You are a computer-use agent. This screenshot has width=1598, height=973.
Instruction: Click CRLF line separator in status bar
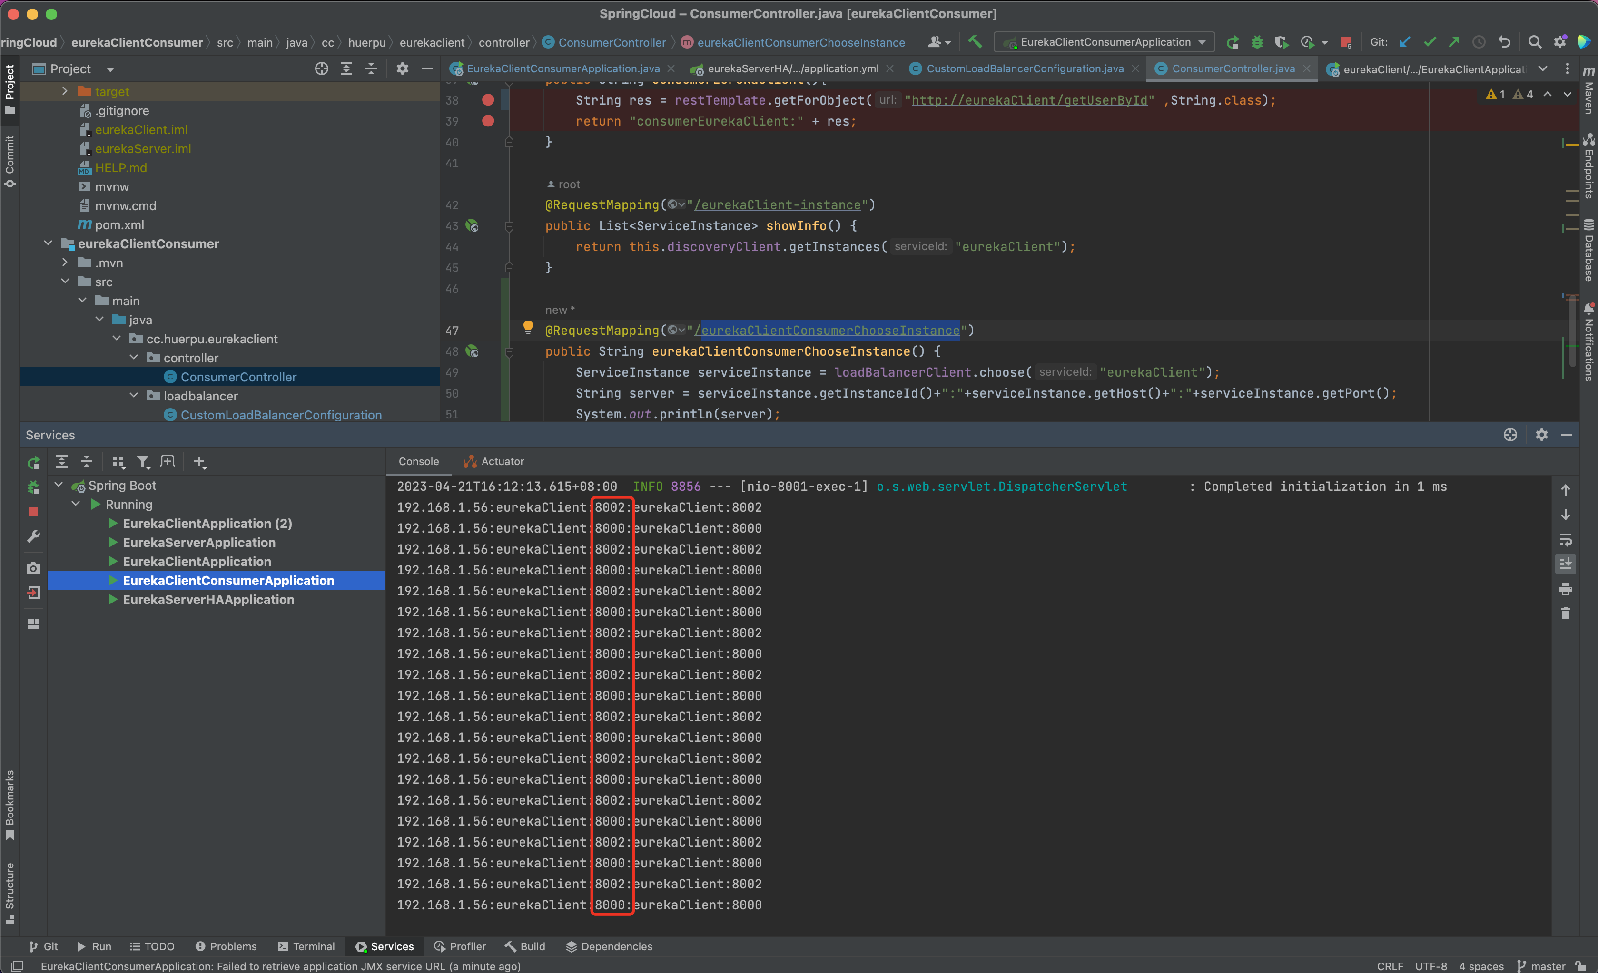(1390, 966)
